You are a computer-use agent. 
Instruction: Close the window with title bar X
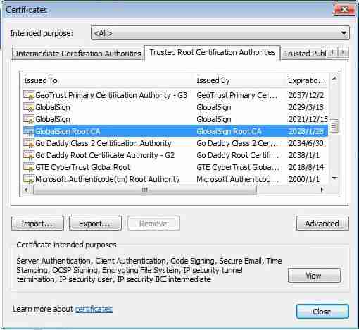tap(344, 10)
